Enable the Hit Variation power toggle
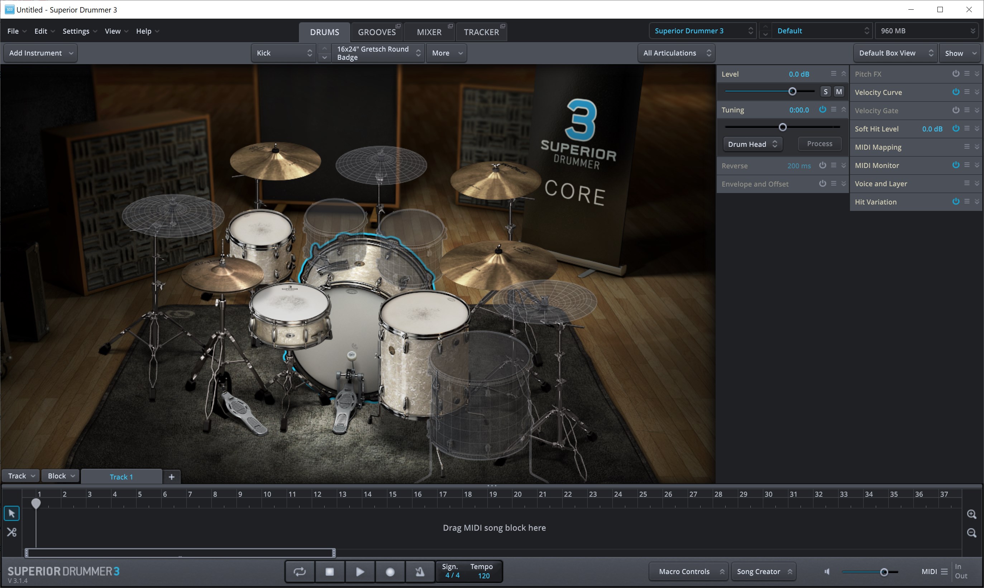The width and height of the screenshot is (984, 588). click(956, 202)
